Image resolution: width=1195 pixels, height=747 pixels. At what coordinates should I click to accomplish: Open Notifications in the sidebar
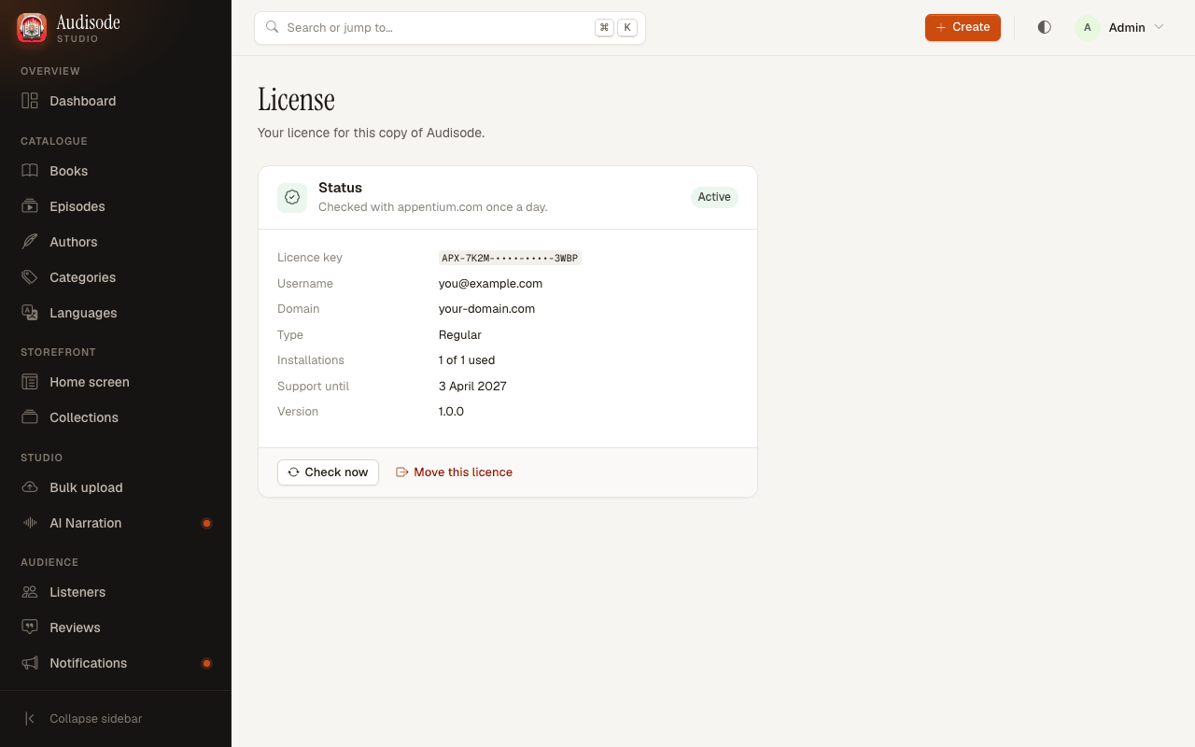116,663
